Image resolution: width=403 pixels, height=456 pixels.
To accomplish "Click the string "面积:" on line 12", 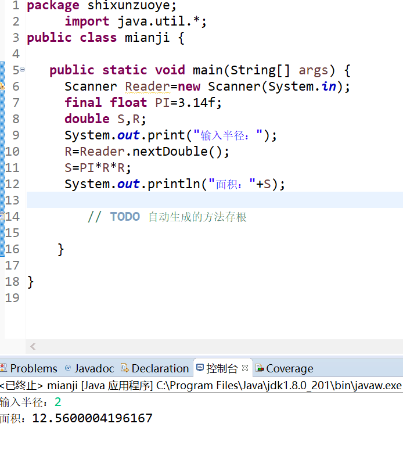I will click(x=232, y=184).
